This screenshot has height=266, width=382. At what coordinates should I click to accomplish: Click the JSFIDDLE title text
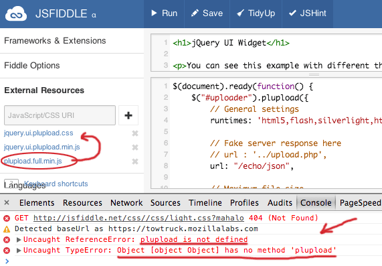pyautogui.click(x=61, y=13)
